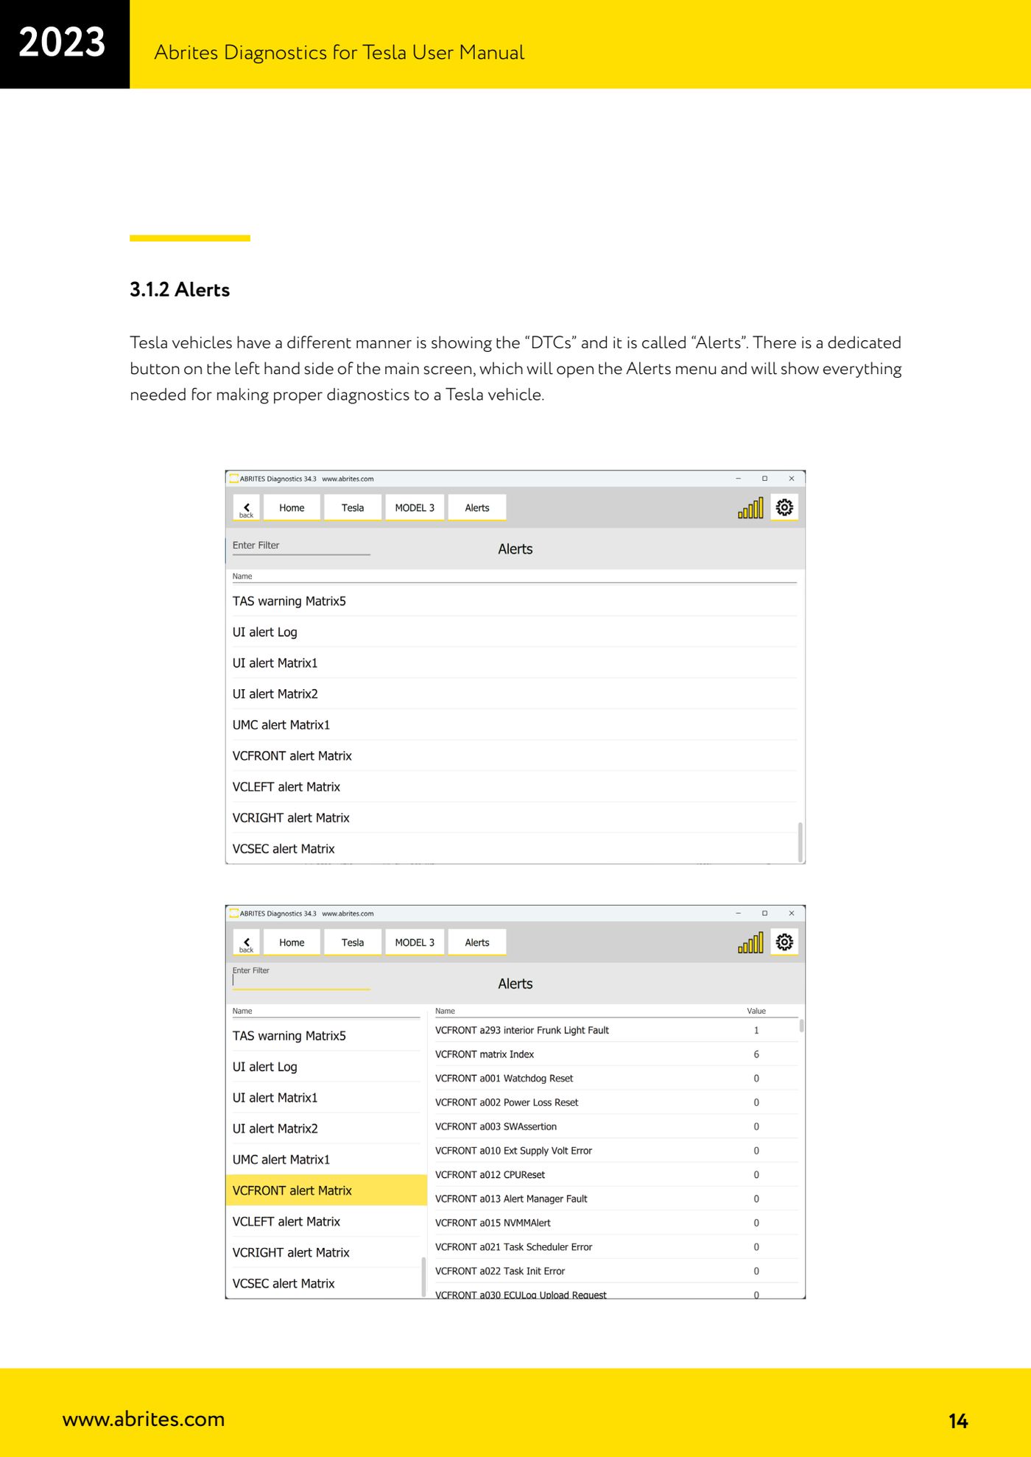Select UI alert Log in upper list

pyautogui.click(x=514, y=632)
